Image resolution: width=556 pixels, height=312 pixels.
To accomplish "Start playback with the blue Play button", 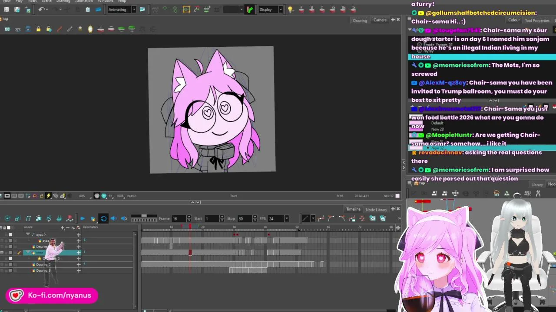I will click(82, 218).
